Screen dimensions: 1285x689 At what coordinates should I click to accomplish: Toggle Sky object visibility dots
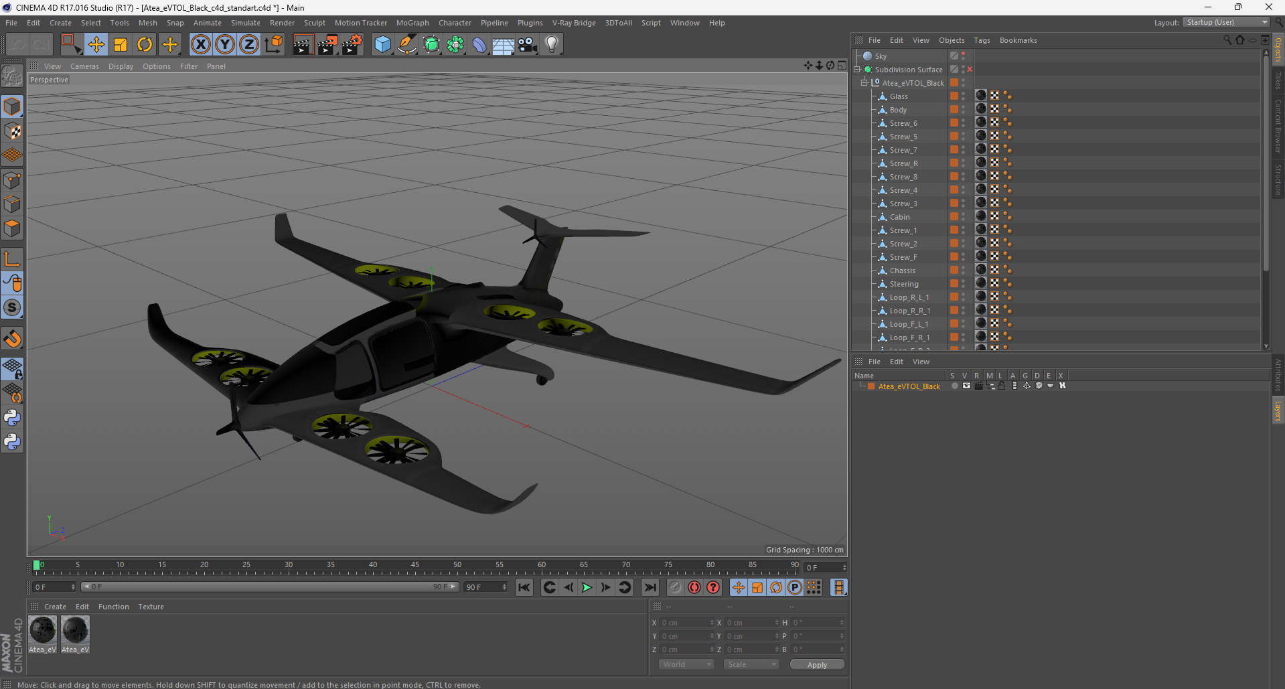tap(964, 56)
